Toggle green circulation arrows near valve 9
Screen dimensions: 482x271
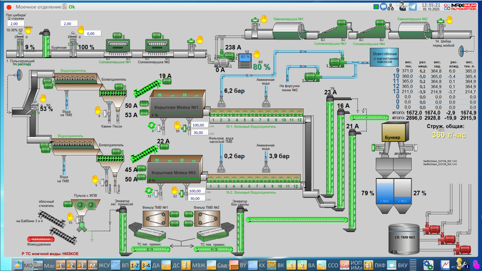pos(151,125)
